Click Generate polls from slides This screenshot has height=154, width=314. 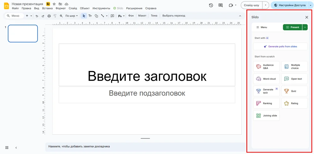tap(280, 46)
